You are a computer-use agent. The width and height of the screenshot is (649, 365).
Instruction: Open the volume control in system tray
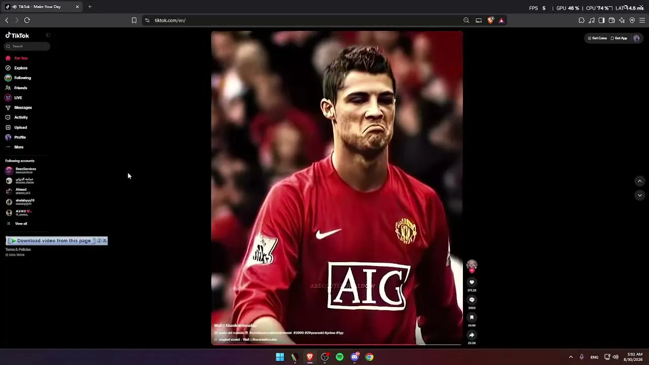tap(616, 357)
